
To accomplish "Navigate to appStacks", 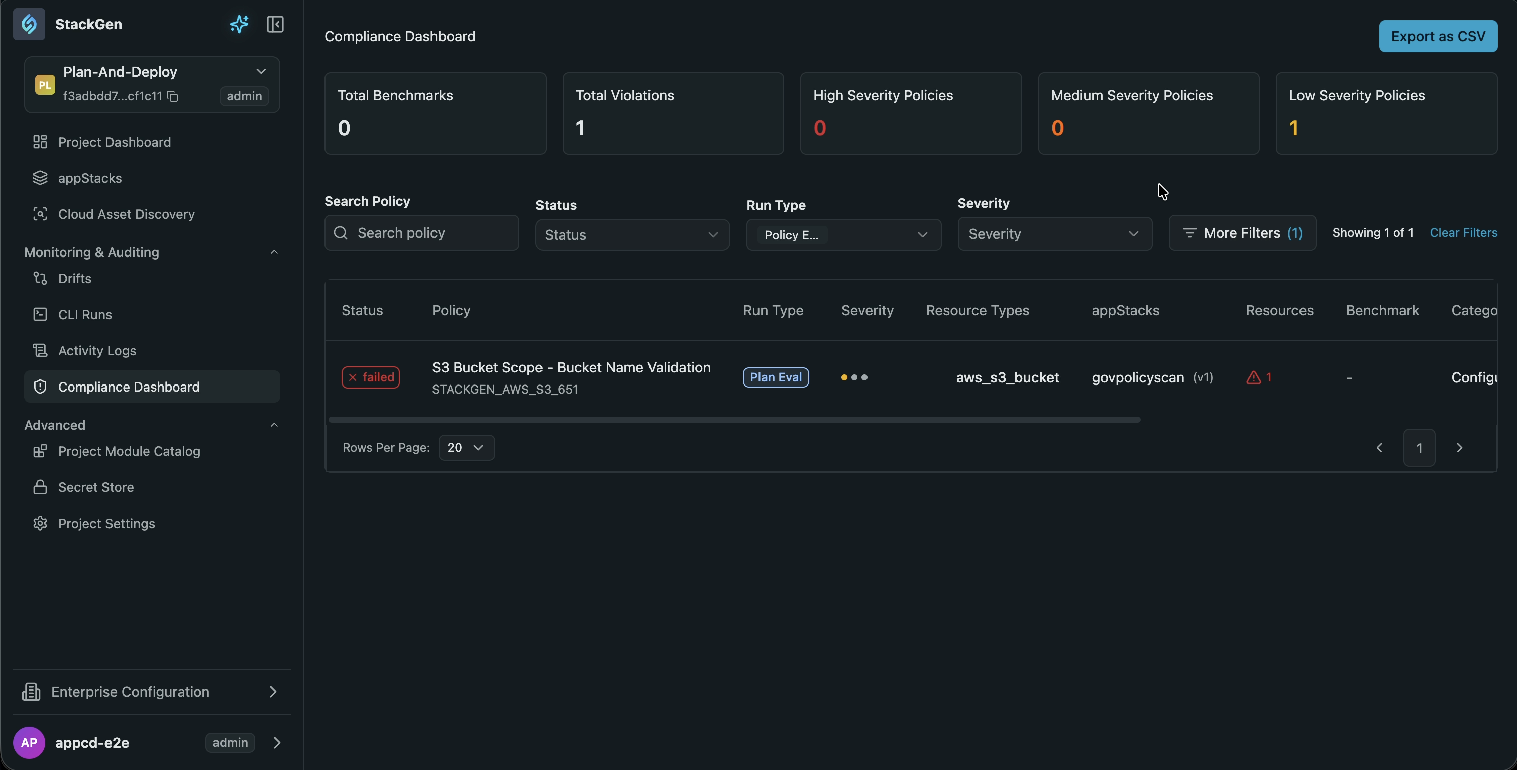I will pos(152,178).
